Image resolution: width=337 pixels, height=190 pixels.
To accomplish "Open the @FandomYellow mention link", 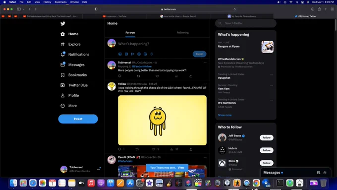I will (x=142, y=66).
